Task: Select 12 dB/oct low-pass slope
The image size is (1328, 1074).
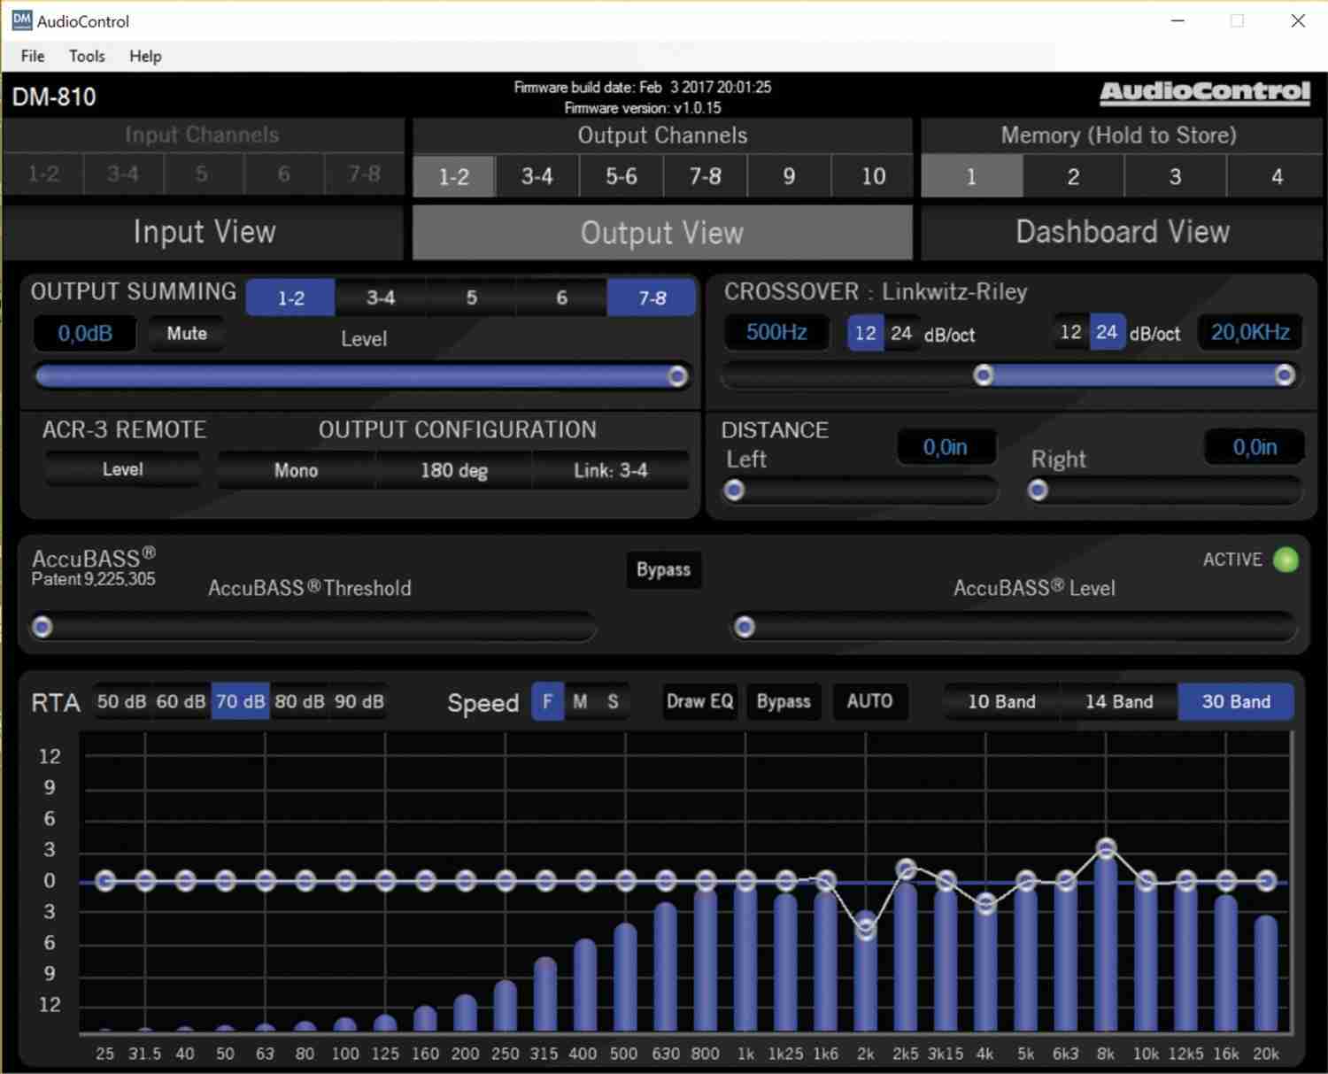Action: tap(1070, 332)
